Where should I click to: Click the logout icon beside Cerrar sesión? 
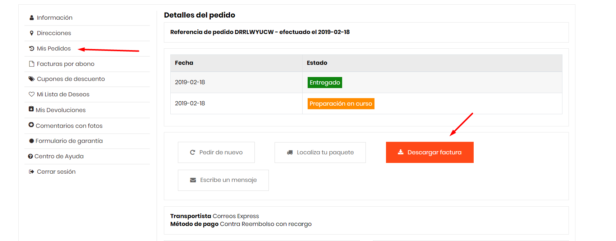(32, 172)
